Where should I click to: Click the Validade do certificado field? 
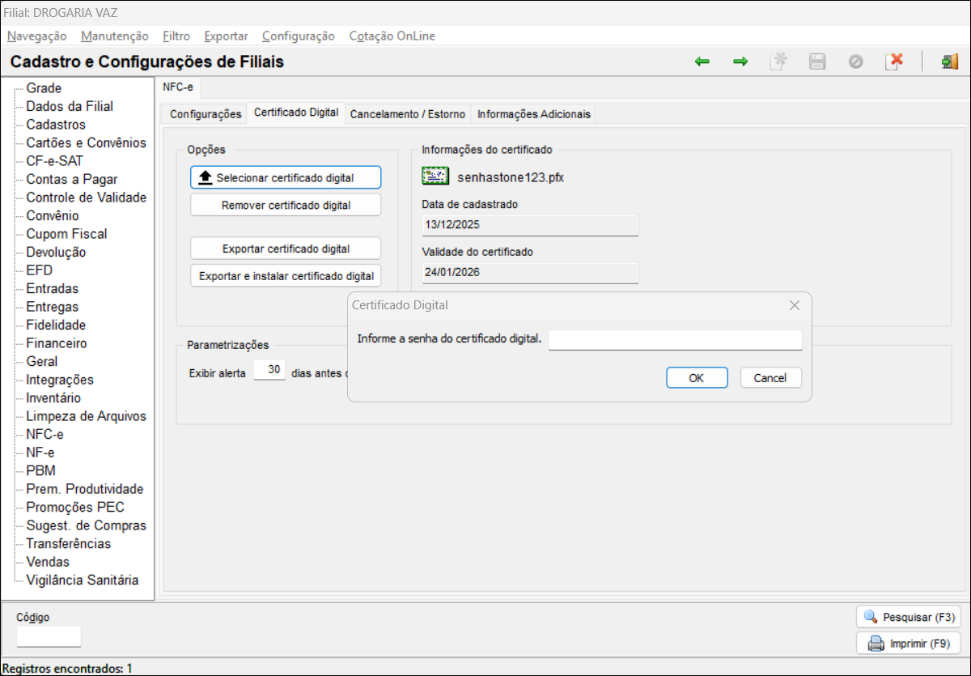point(530,273)
